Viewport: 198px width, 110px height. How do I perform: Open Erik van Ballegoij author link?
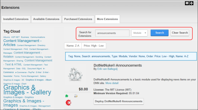point(107,69)
